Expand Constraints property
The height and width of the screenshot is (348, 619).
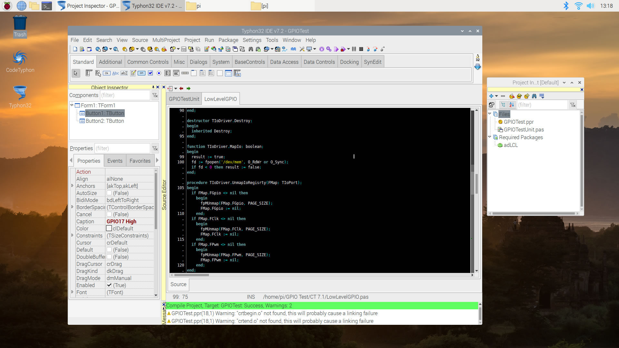click(x=72, y=235)
